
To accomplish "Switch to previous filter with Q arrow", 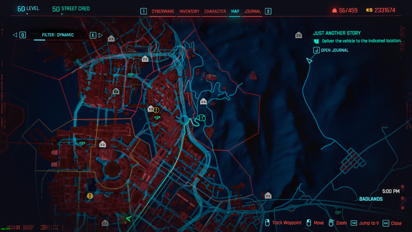I will pos(15,35).
